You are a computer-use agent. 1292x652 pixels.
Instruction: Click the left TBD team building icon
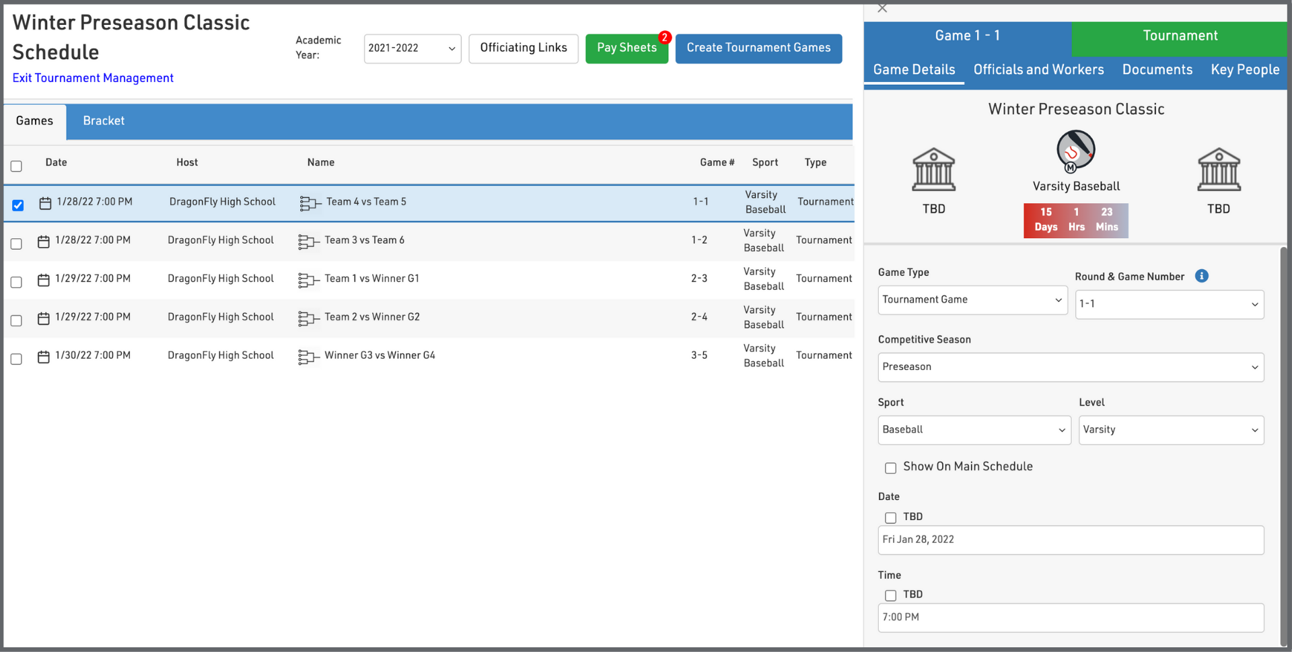pos(933,170)
